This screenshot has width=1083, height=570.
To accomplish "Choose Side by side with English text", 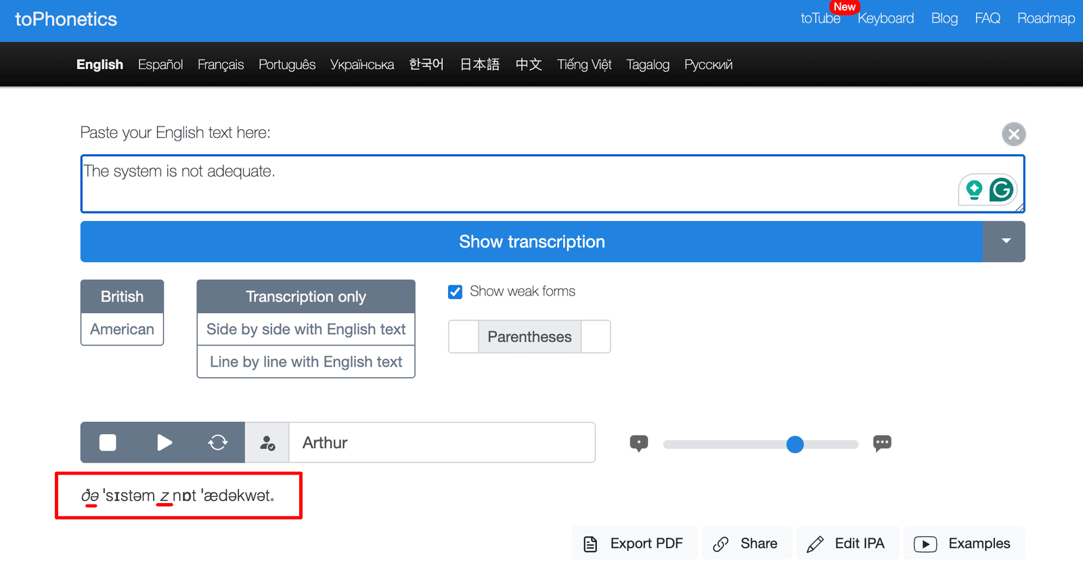I will [x=306, y=329].
